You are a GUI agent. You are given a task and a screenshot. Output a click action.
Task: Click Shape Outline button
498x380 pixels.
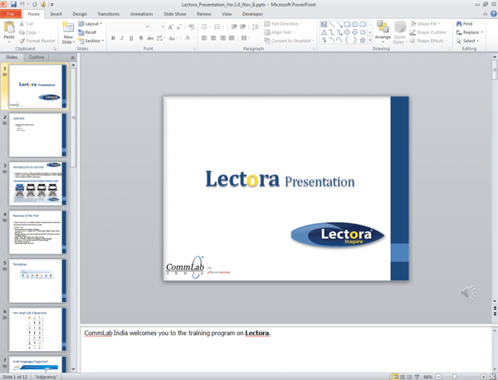click(x=429, y=32)
